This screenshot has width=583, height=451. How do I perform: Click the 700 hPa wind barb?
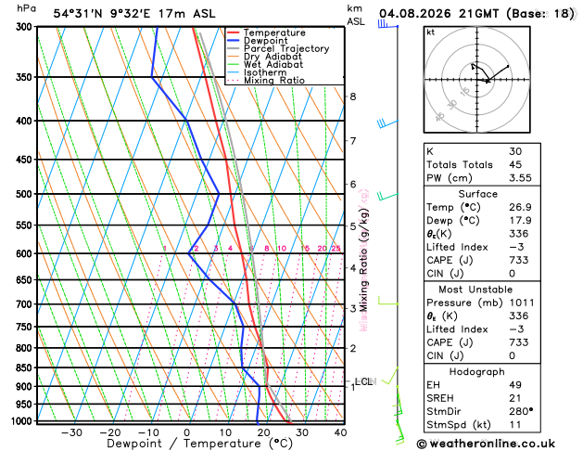[387, 301]
